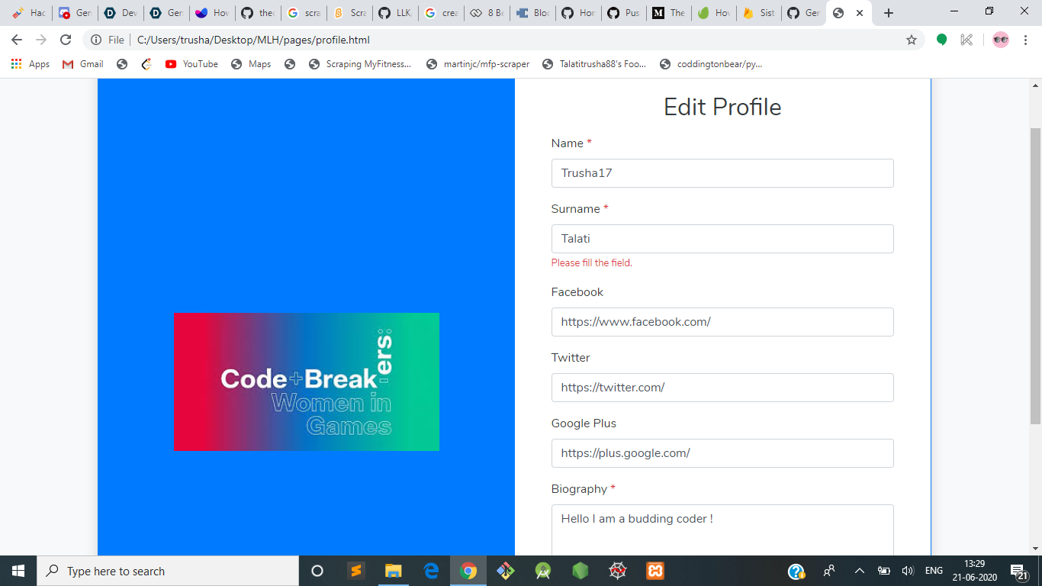
Task: Open Cortana circle on taskbar
Action: (317, 571)
